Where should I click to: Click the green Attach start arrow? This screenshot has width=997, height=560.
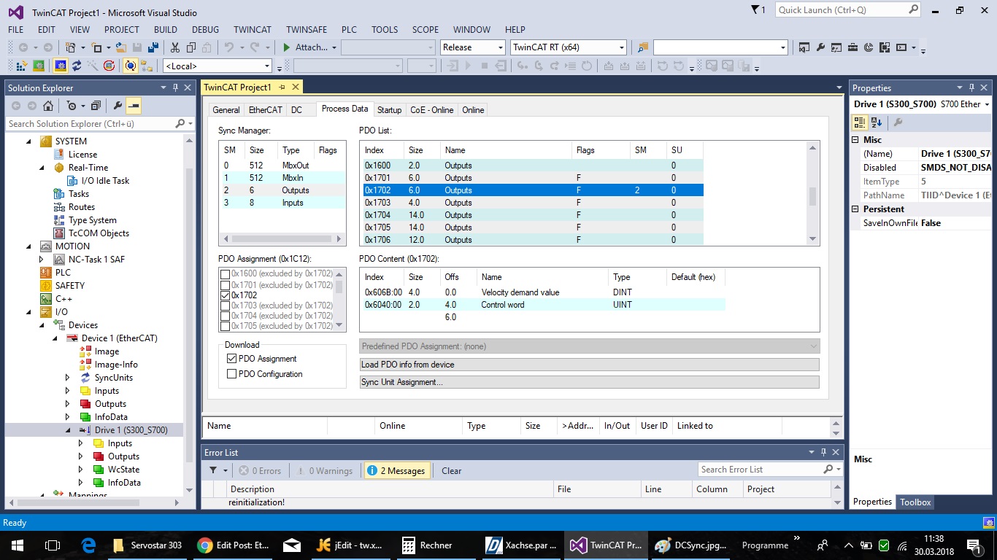point(287,47)
